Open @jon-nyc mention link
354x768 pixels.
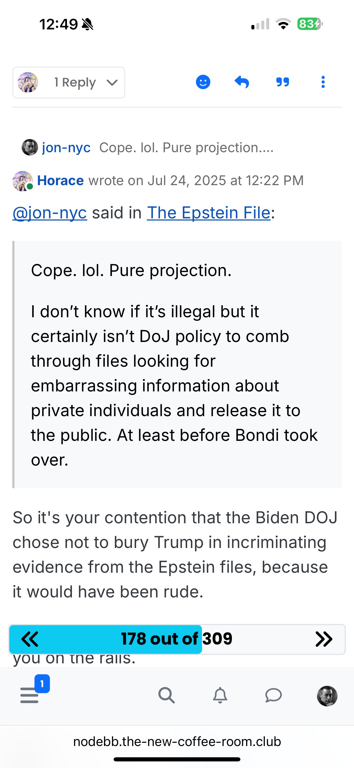[50, 213]
